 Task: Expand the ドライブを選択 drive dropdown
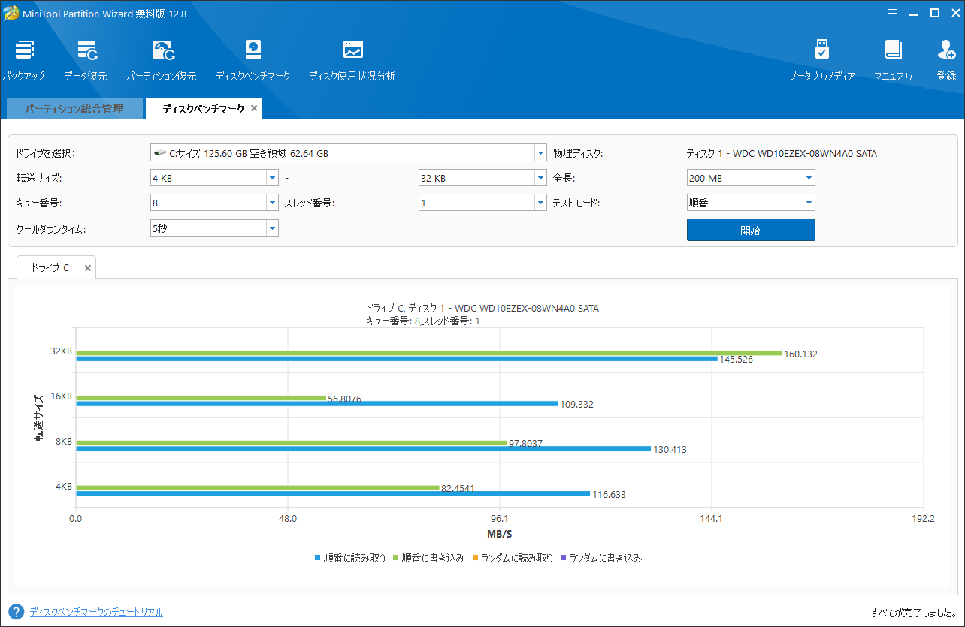pos(540,153)
